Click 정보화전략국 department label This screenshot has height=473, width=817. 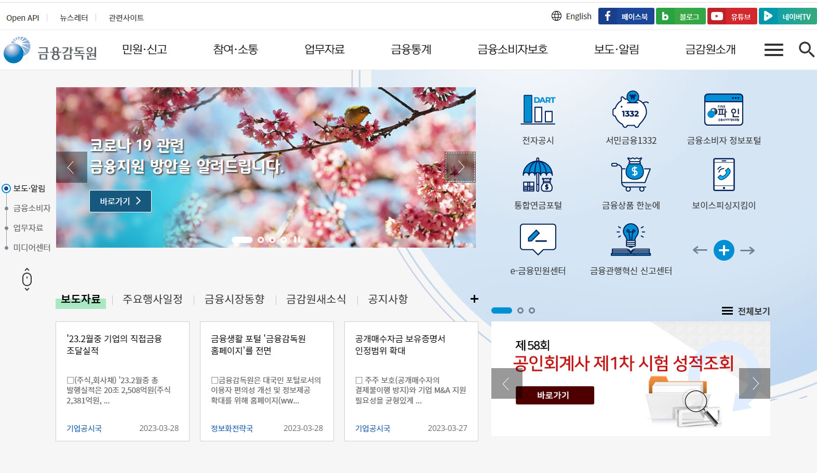click(x=232, y=428)
